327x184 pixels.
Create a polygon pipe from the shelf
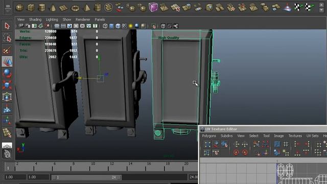[98, 8]
